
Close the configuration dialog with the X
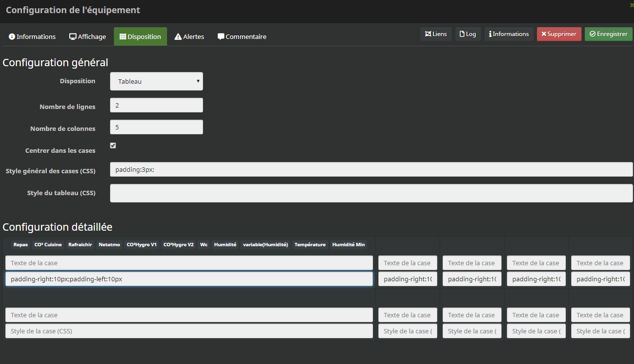632,4
